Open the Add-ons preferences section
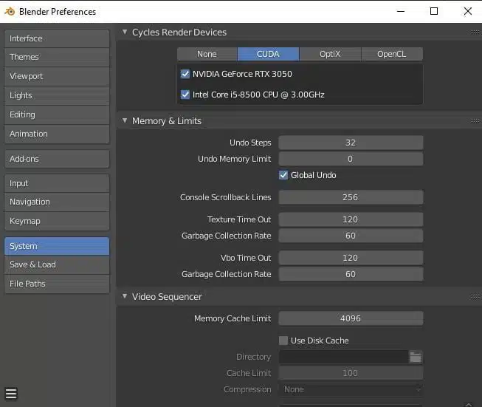 point(57,159)
